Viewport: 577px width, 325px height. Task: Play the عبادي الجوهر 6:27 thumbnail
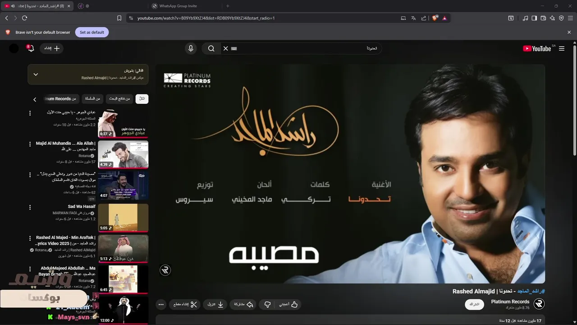[123, 123]
